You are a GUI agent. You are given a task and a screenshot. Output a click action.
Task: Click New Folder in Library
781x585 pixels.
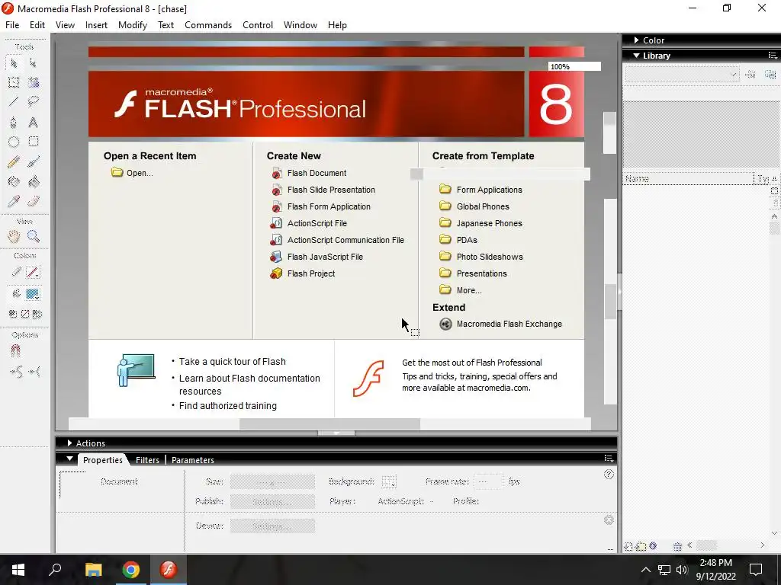pos(641,546)
